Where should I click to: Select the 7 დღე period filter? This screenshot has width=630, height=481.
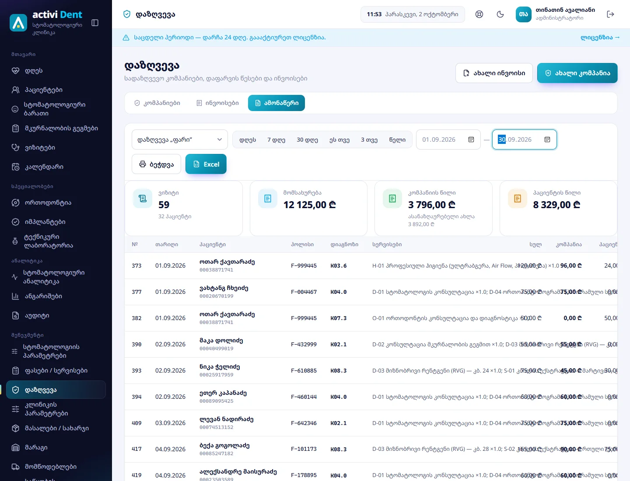(x=276, y=140)
